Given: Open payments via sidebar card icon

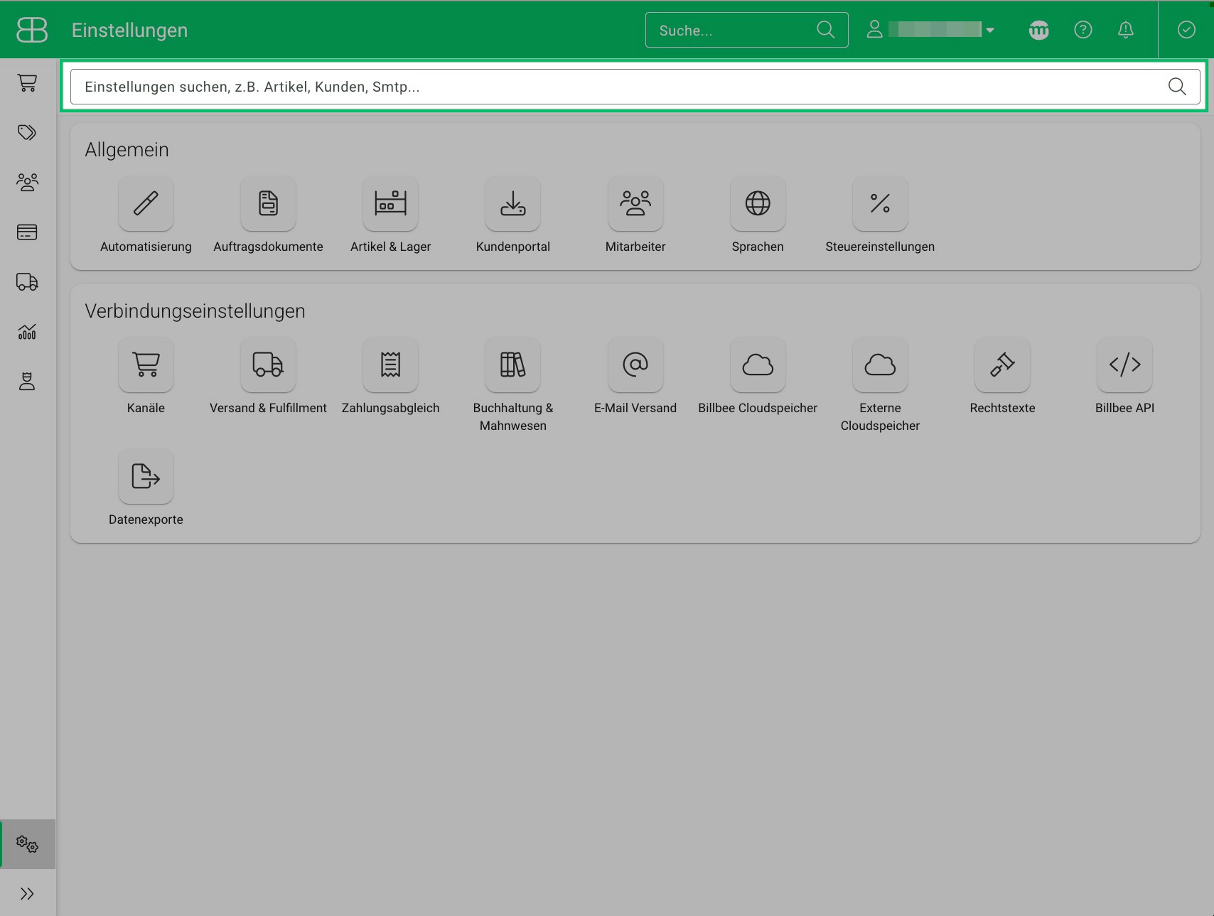Looking at the screenshot, I should (x=27, y=232).
